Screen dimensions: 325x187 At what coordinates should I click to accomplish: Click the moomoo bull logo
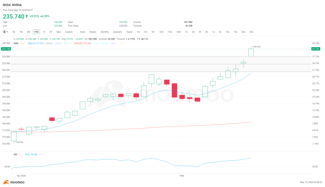[6, 182]
